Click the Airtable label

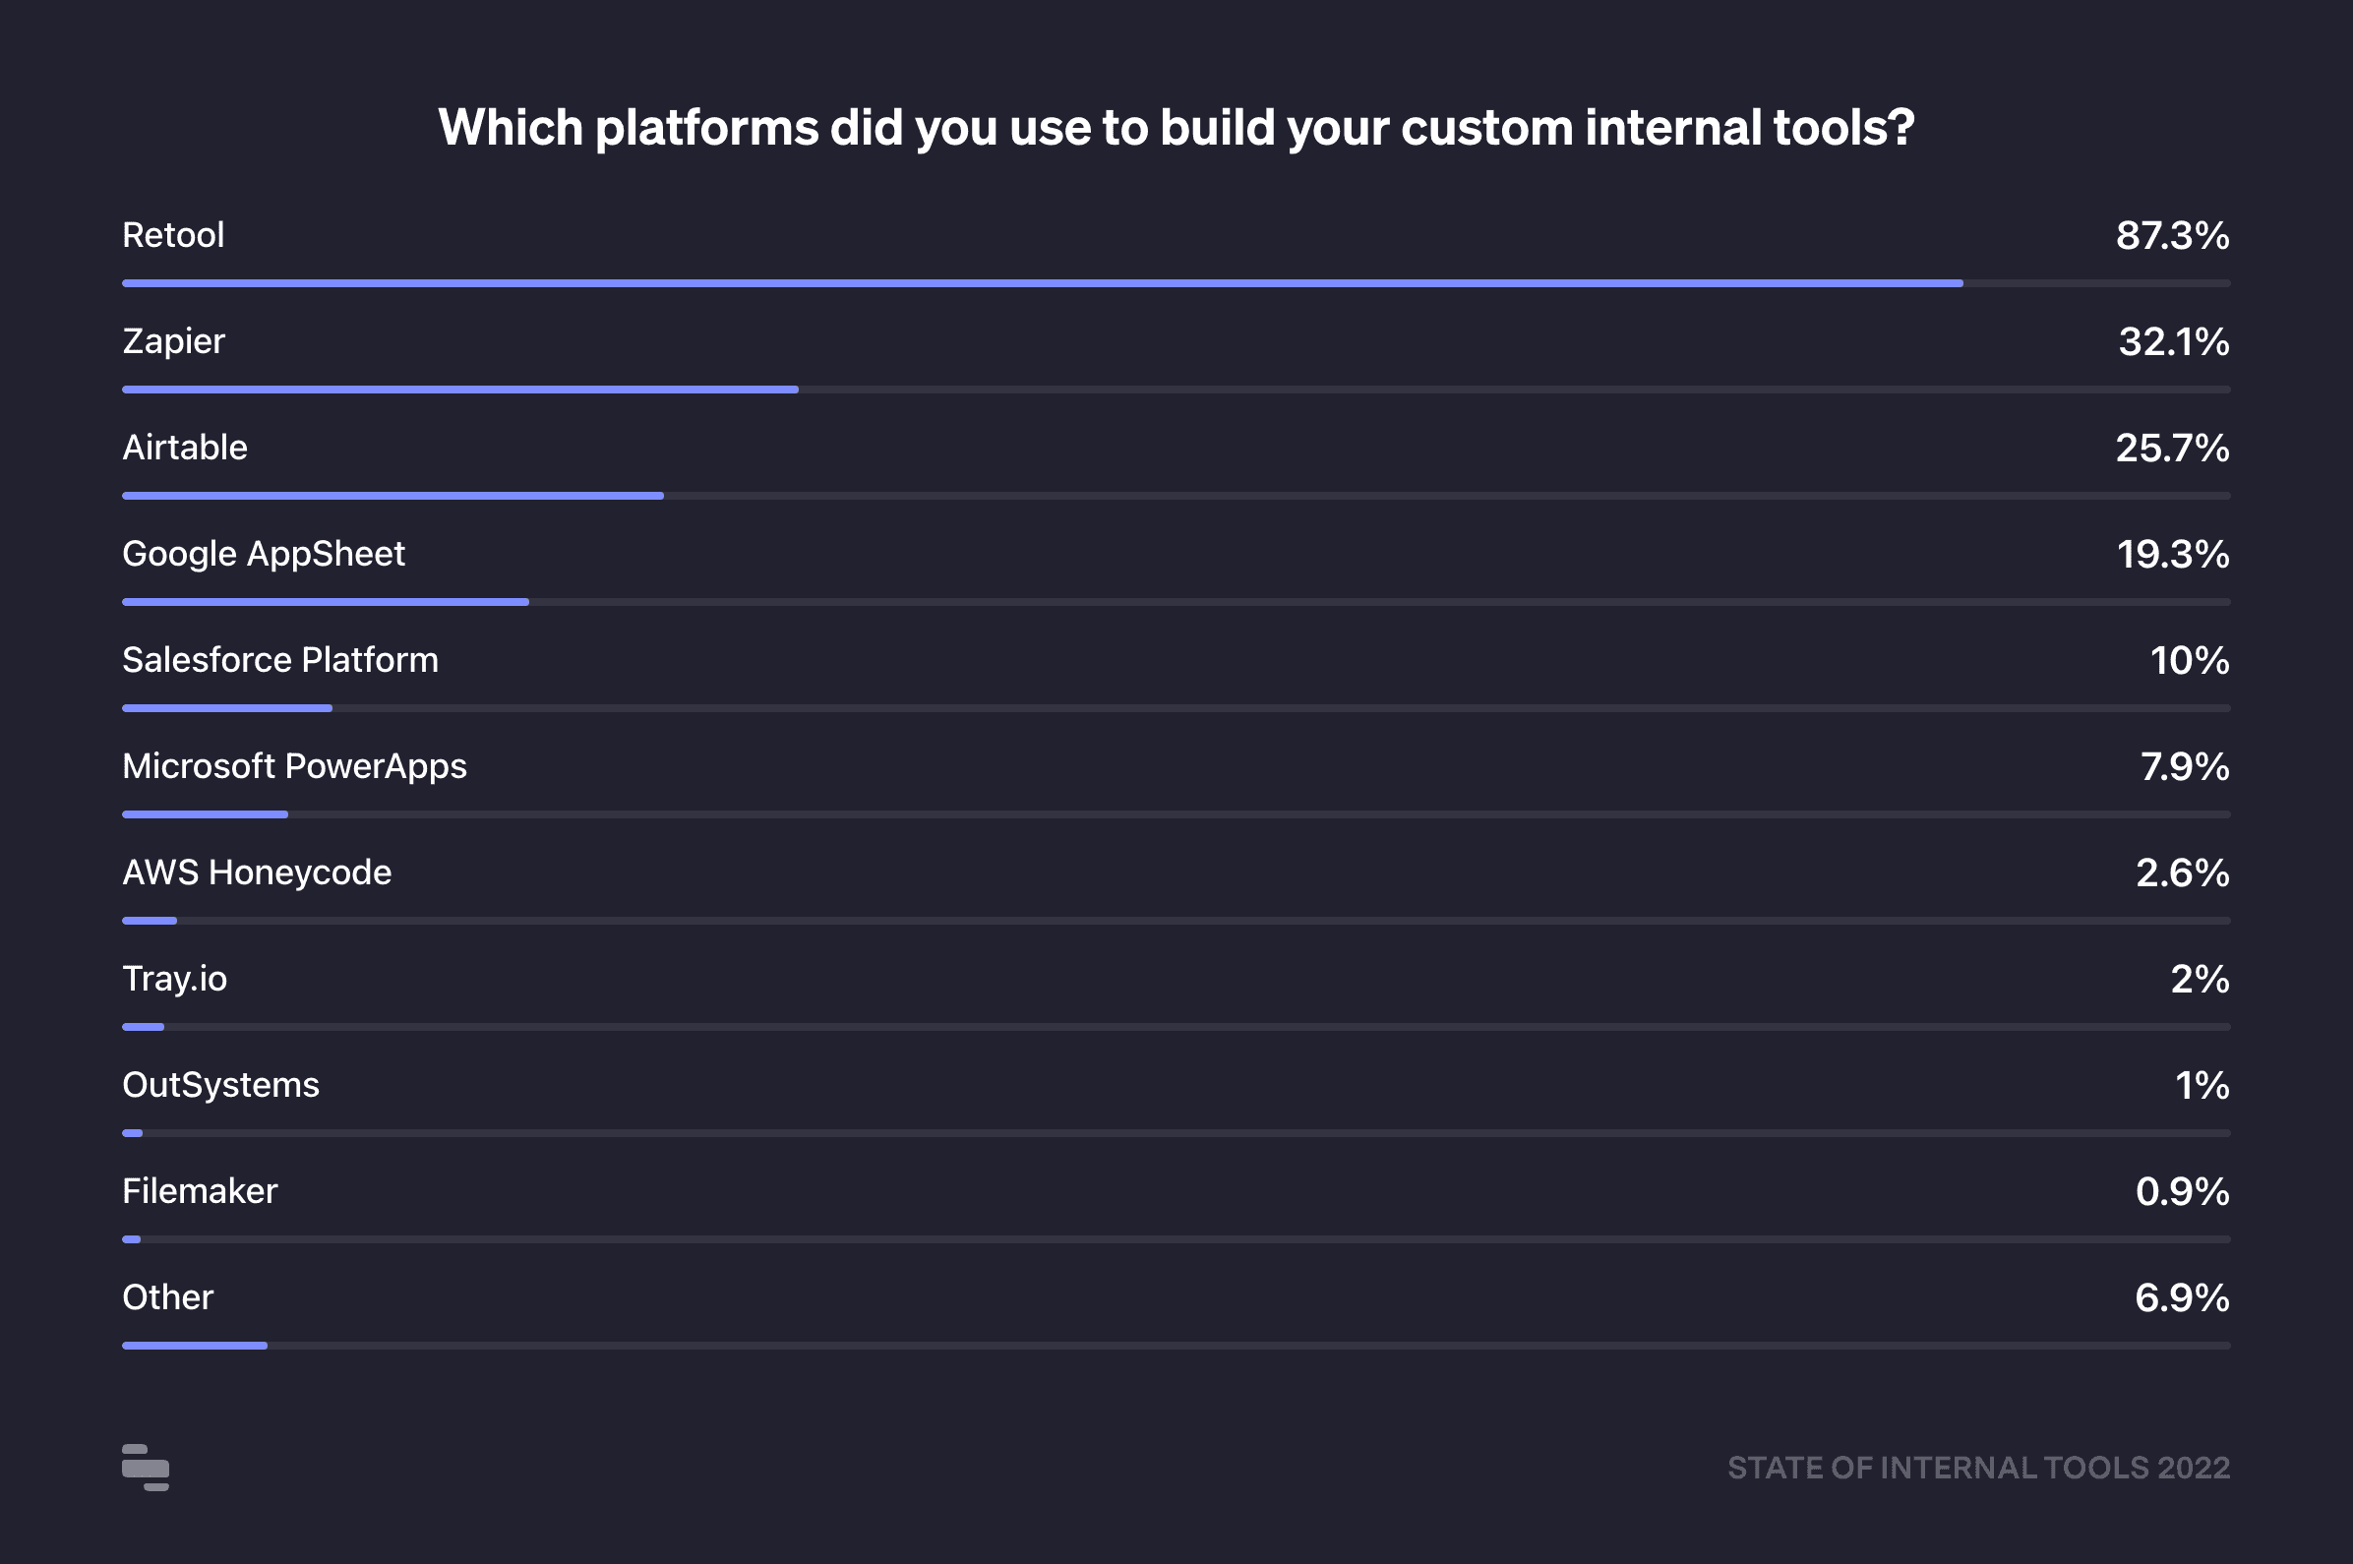coord(185,448)
